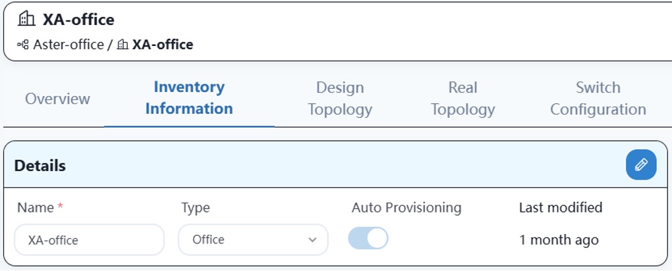
Task: Click into the Name field containing XA-office
Action: (89, 239)
